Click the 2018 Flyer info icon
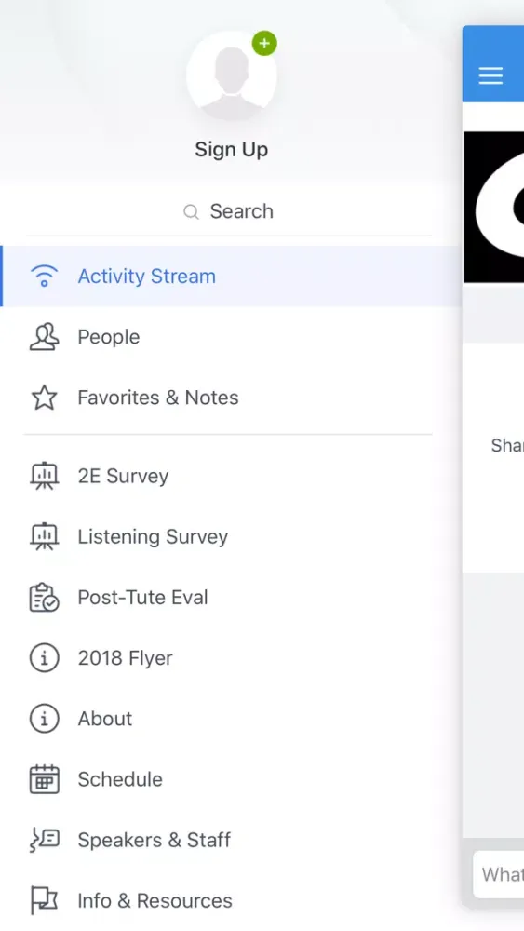524x931 pixels. coord(44,658)
